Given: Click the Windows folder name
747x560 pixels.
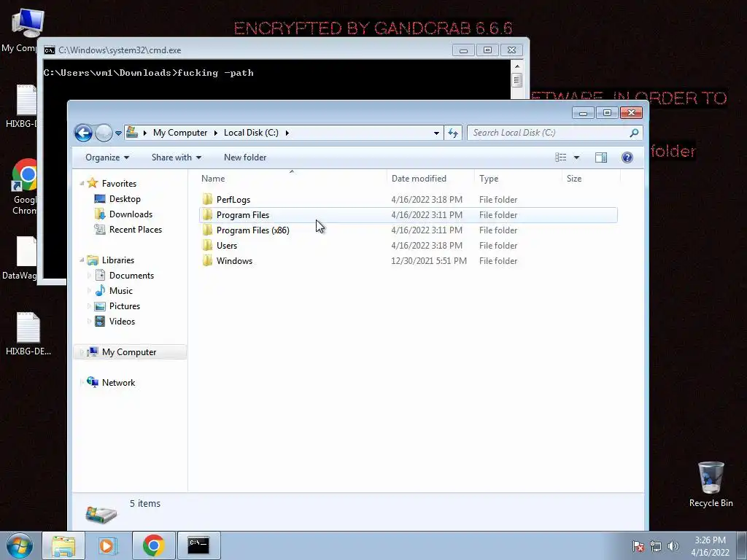Looking at the screenshot, I should point(234,261).
